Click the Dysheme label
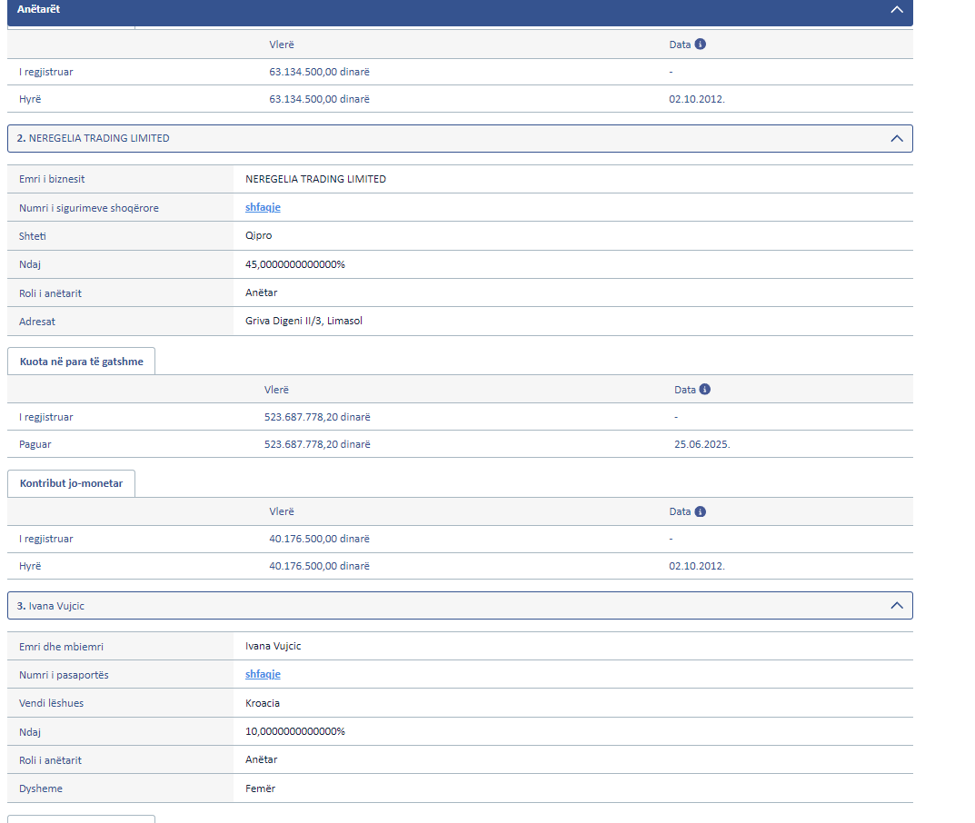 40,788
